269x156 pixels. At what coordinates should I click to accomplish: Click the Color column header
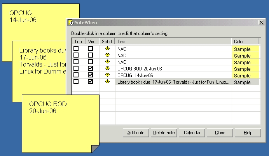click(245, 41)
